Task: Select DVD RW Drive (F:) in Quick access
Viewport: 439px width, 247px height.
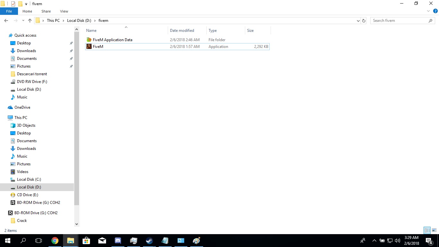Action: point(32,82)
